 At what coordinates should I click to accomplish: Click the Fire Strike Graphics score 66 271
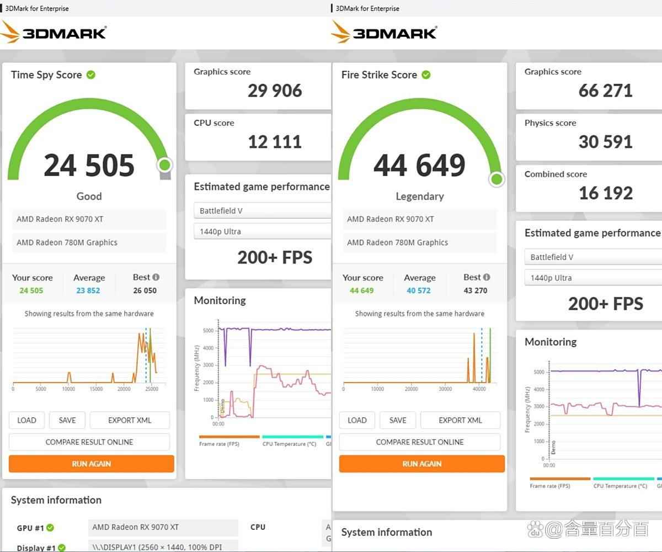[605, 91]
